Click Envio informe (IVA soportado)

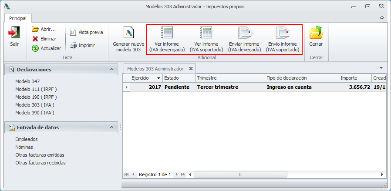282,39
